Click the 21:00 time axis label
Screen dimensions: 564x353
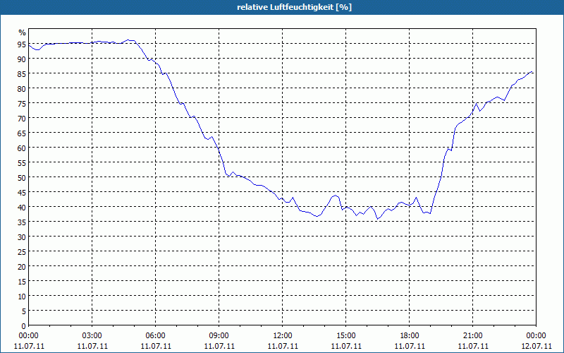click(472, 336)
